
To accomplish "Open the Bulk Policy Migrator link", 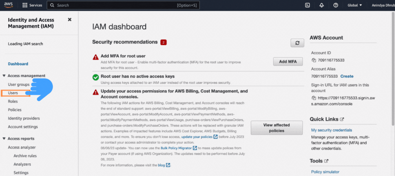I will pyautogui.click(x=176, y=148).
